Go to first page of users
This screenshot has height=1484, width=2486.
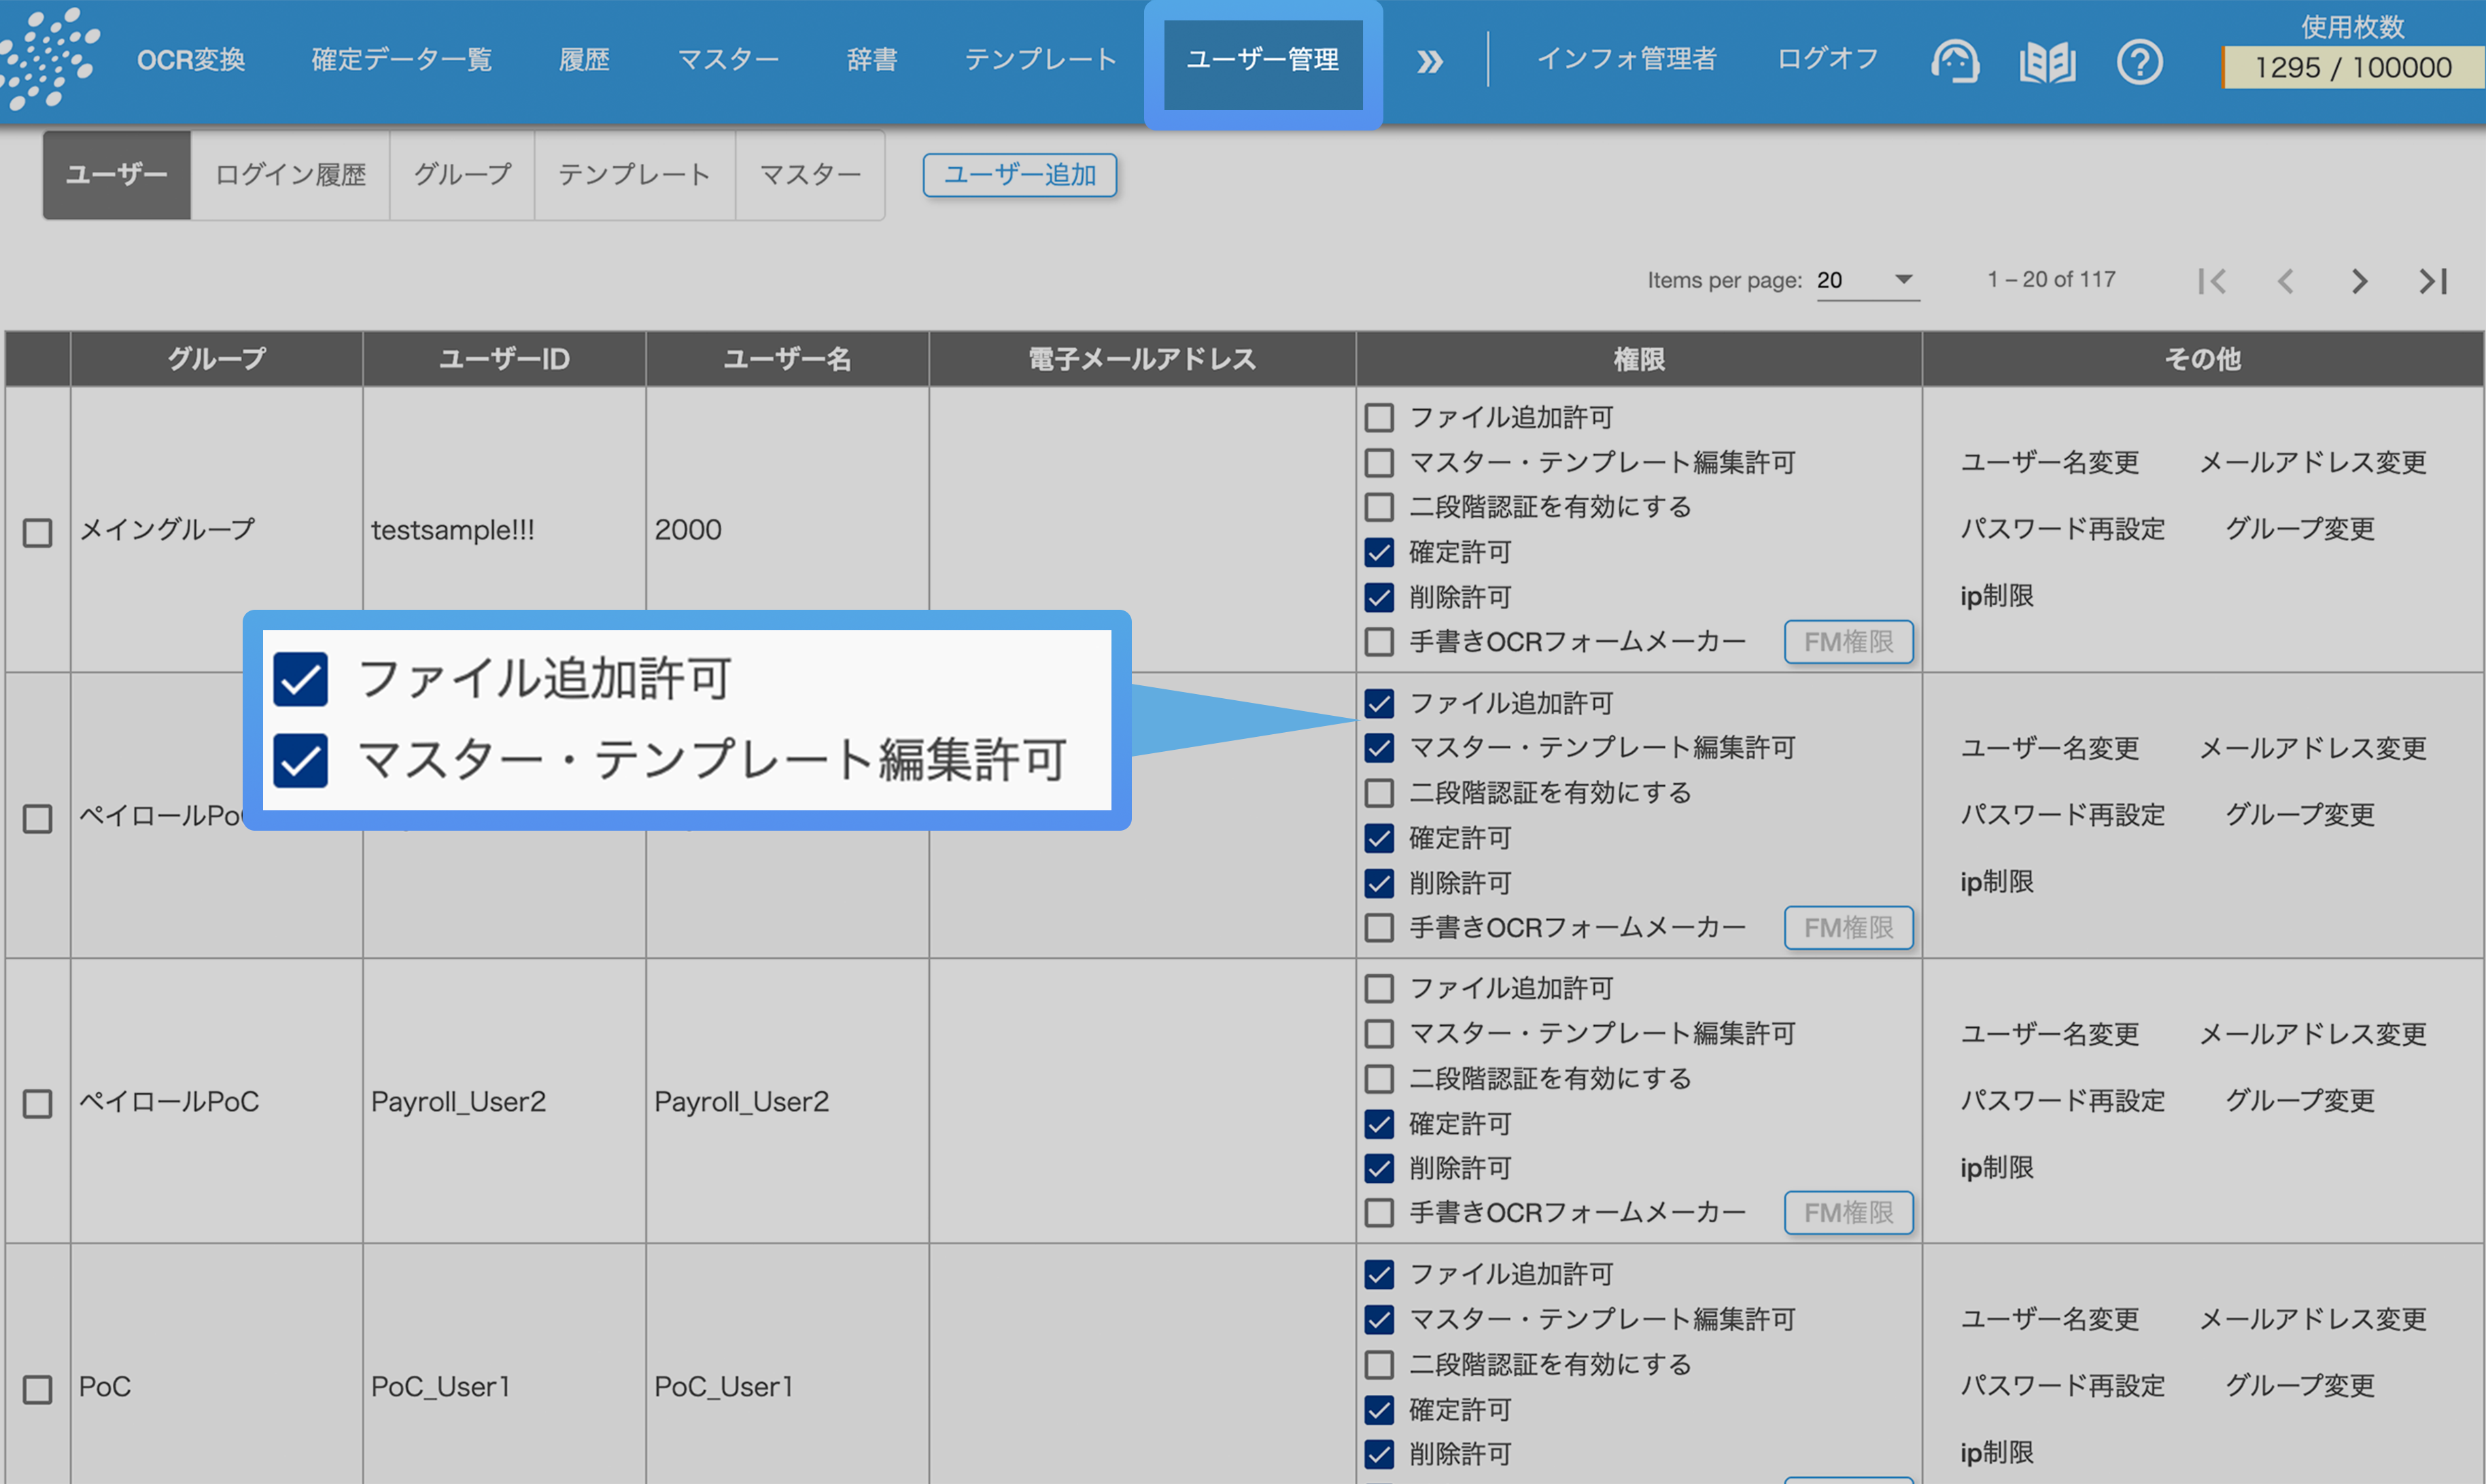pyautogui.click(x=2212, y=281)
